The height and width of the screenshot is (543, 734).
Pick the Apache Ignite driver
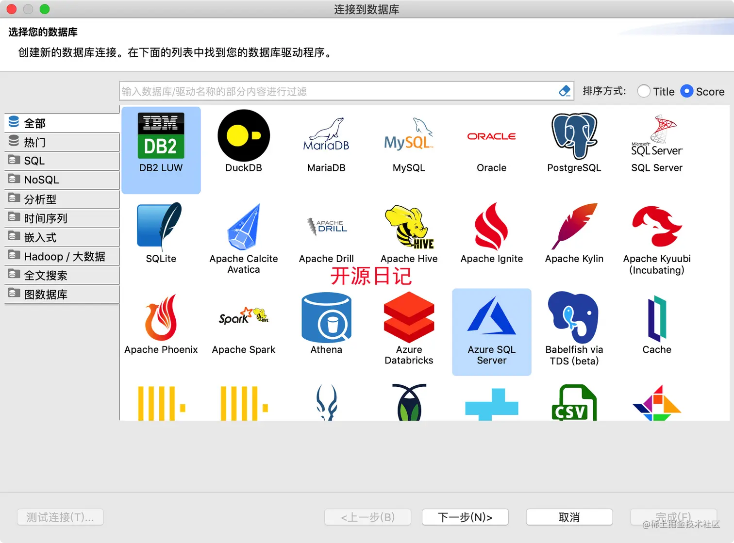(x=491, y=233)
